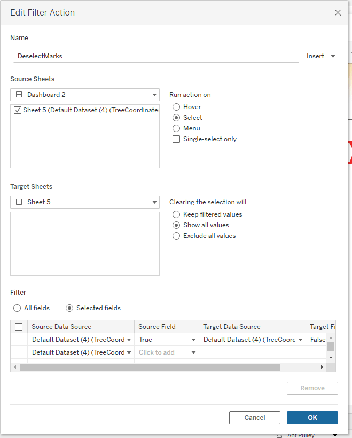Select the Hover run action option

[x=176, y=107]
